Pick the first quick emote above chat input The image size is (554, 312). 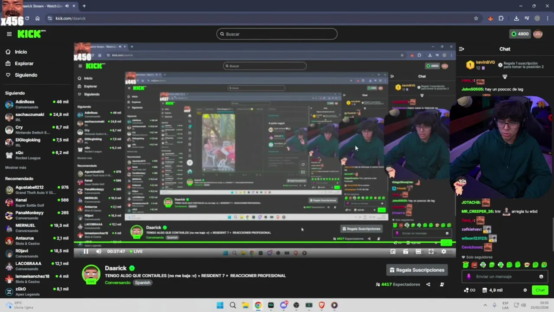(x=466, y=265)
